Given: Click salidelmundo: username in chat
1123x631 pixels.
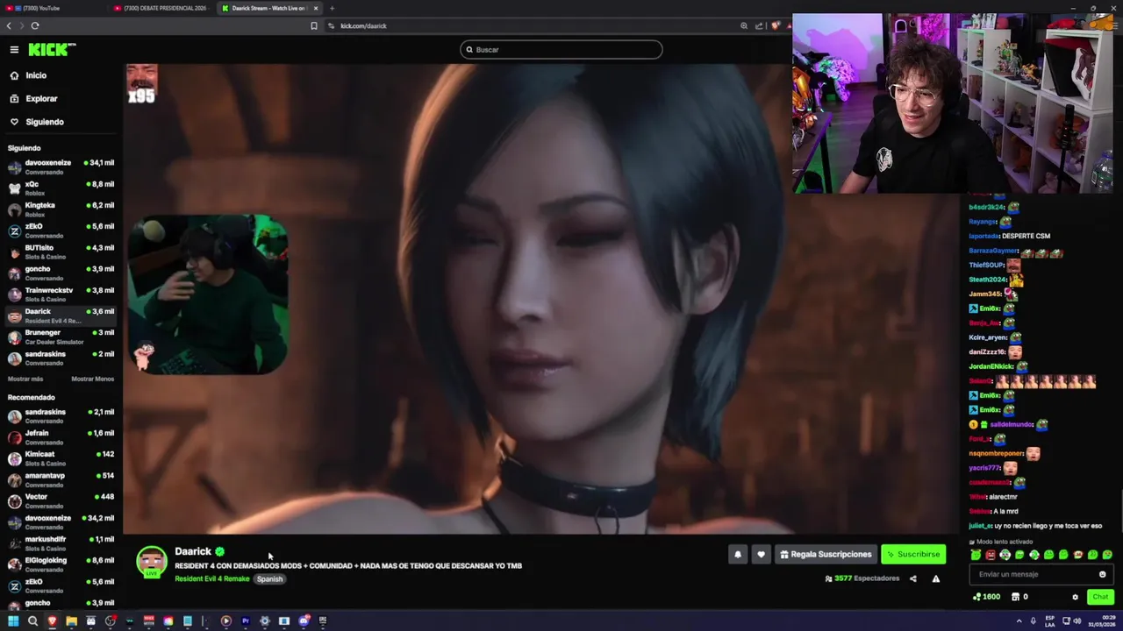Looking at the screenshot, I should (1011, 424).
